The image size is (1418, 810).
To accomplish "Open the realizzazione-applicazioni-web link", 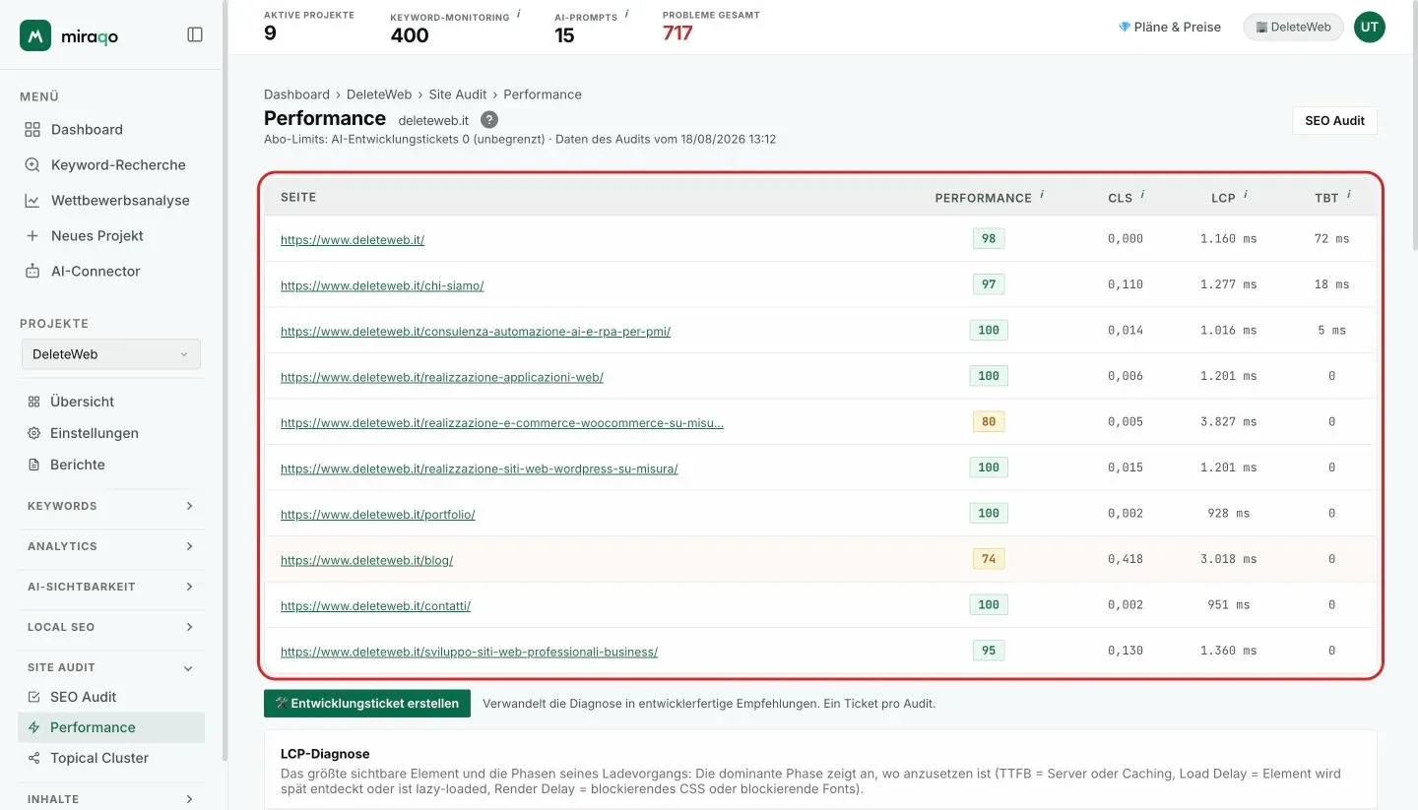I will [x=442, y=377].
